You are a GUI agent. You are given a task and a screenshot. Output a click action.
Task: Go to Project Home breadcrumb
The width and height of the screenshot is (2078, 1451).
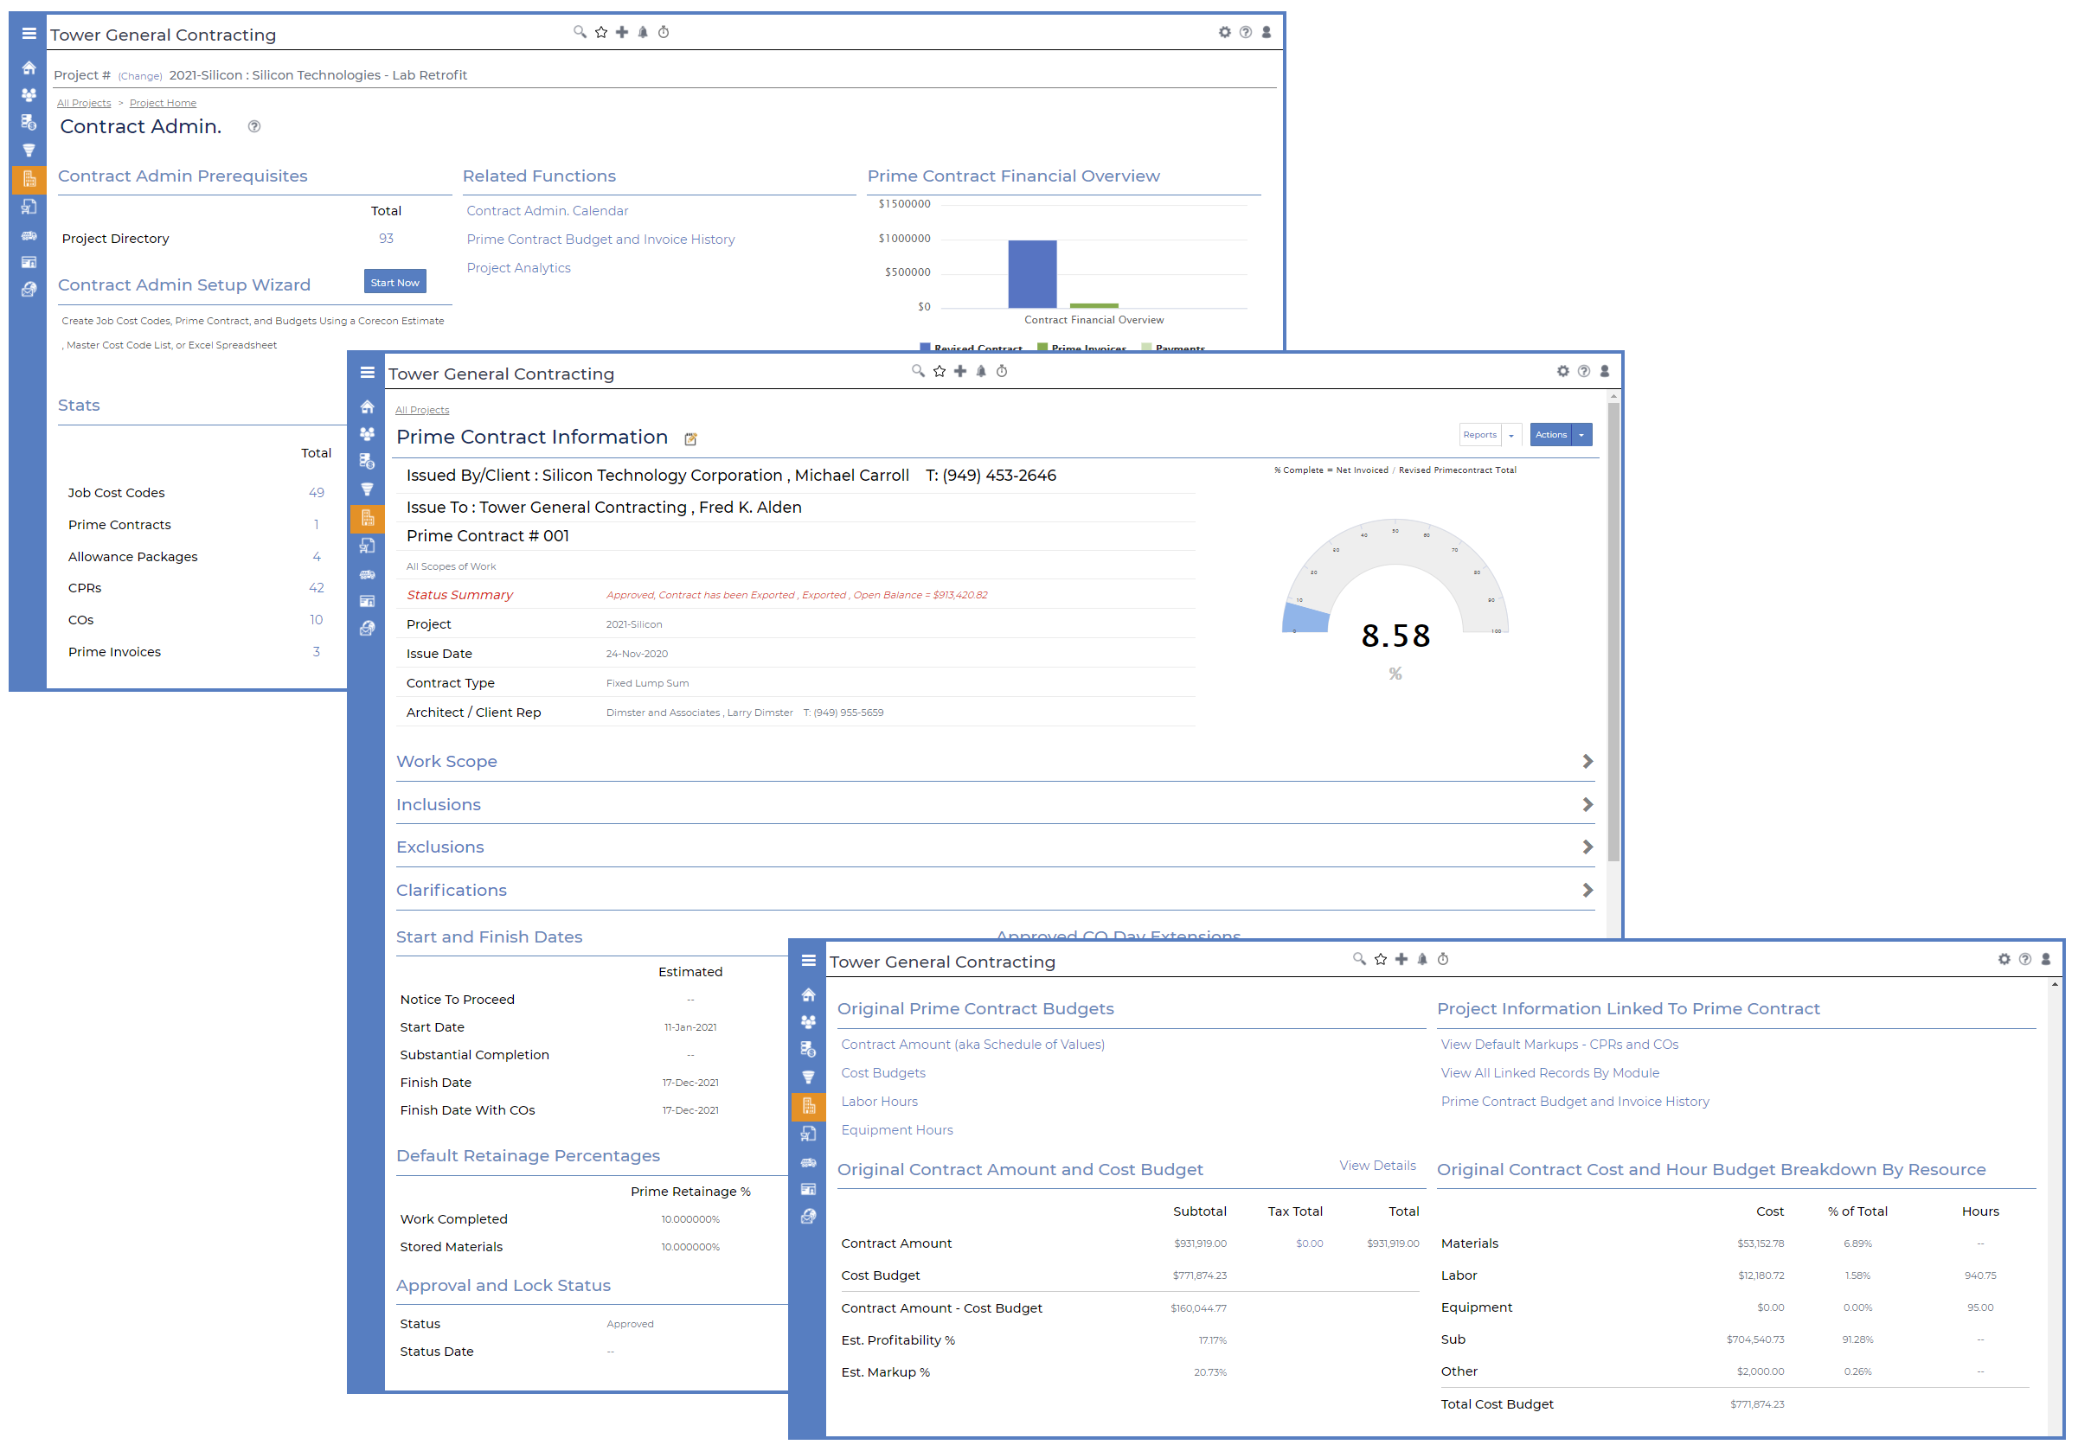(x=162, y=103)
